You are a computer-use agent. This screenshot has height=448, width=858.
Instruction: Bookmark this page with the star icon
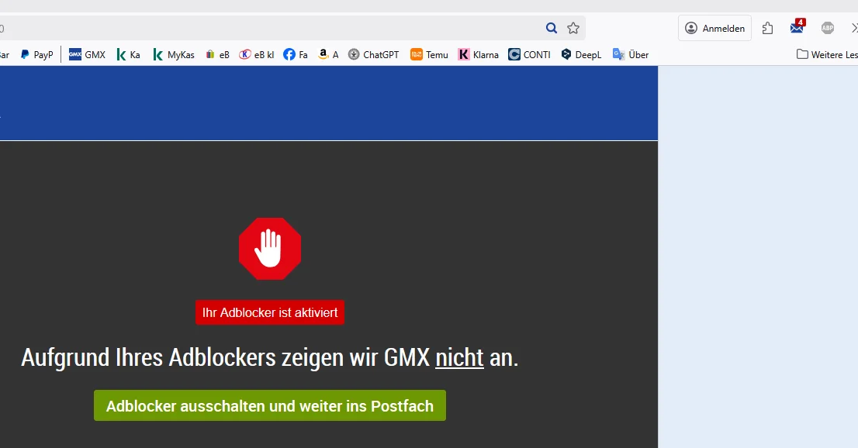pyautogui.click(x=573, y=28)
